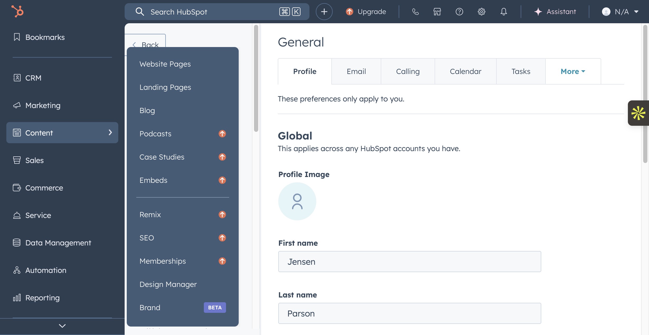Open the HubSpot sprocket home logo
The height and width of the screenshot is (335, 649).
(x=18, y=11)
